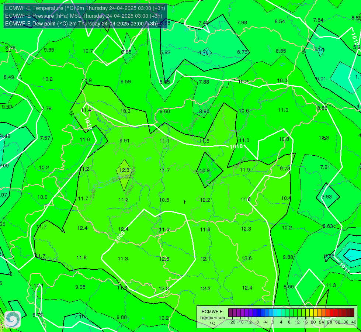Click the 8.65 temperature value
Viewport: 361px width, 332px height.
click(x=281, y=51)
